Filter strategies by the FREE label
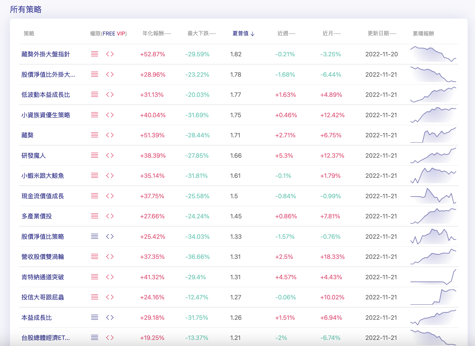The width and height of the screenshot is (475, 346). coord(109,33)
